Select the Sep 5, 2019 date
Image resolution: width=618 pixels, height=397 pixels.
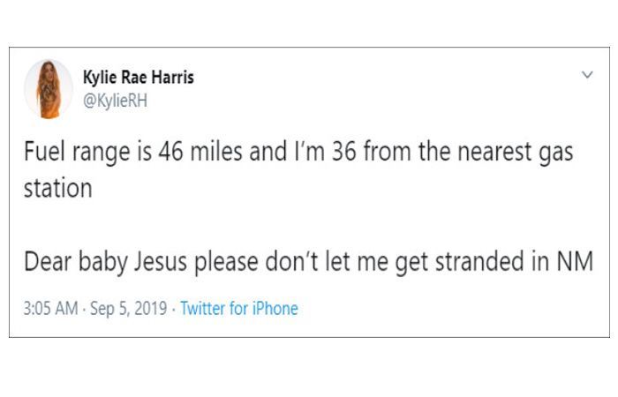[x=129, y=309]
